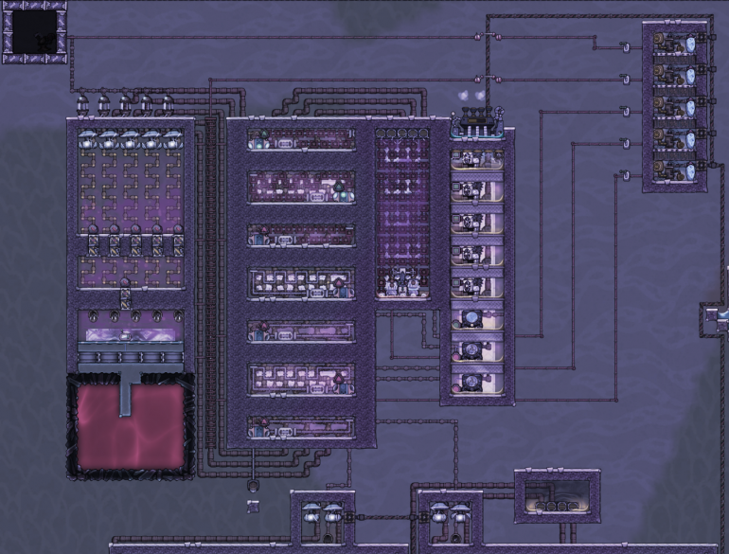Select the pink-triangle machine in the fourth central room
729x554 pixels.
point(341,288)
